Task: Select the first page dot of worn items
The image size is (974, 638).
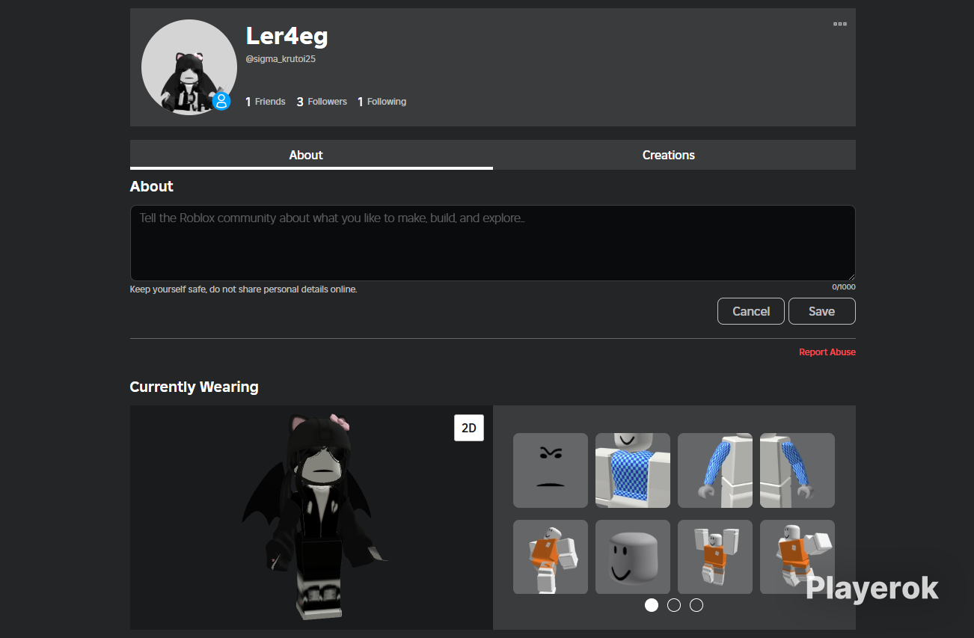Action: tap(652, 605)
